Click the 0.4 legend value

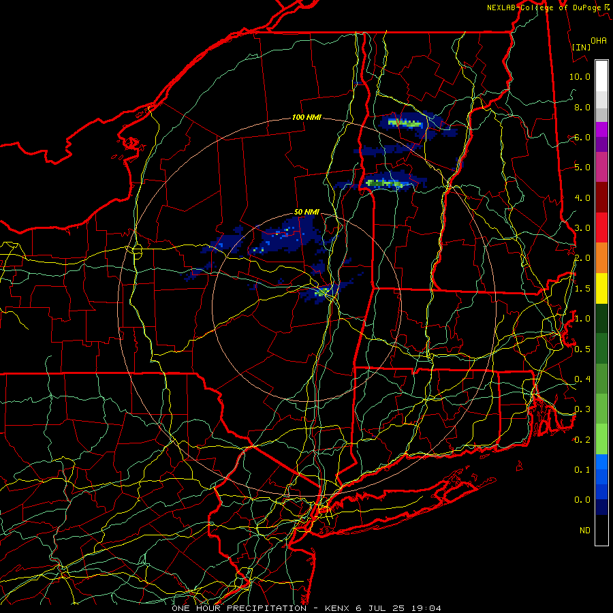(582, 379)
